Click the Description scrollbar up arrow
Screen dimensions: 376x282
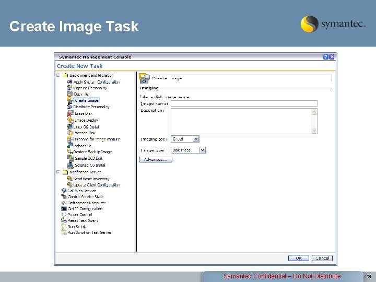click(x=314, y=112)
